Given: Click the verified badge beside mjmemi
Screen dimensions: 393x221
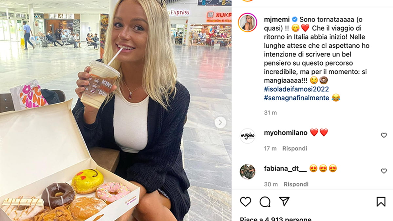Looking at the screenshot, I should [295, 19].
